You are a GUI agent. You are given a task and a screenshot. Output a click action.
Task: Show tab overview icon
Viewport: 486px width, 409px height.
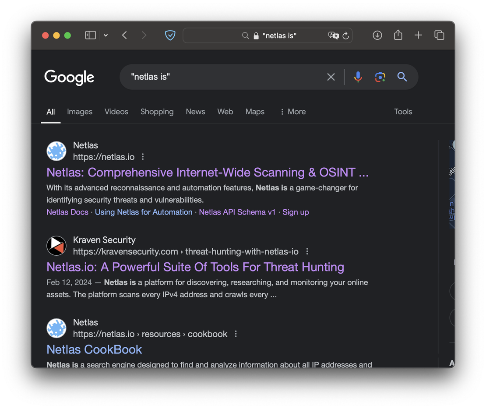pos(439,35)
